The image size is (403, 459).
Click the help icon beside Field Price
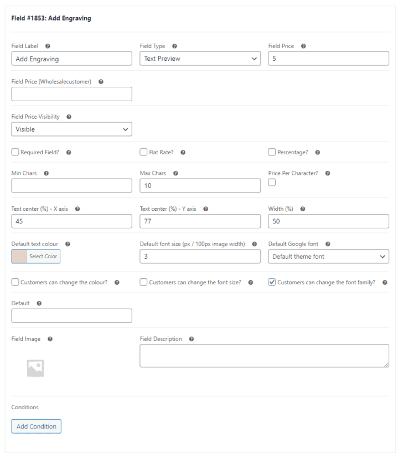pyautogui.click(x=303, y=46)
